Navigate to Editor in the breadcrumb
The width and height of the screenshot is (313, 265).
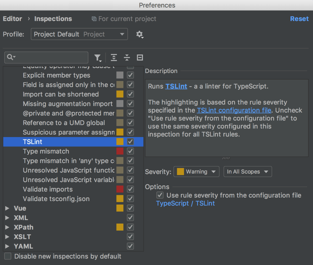pos(12,19)
